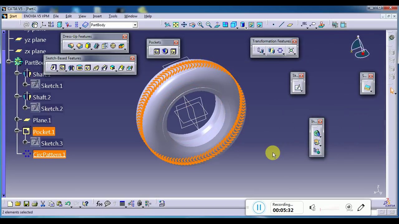Select the Mirror tool in Transformation Features

(272, 50)
